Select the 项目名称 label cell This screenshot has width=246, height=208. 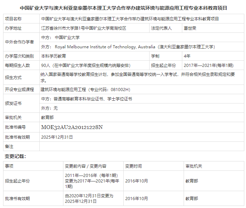[21, 19]
